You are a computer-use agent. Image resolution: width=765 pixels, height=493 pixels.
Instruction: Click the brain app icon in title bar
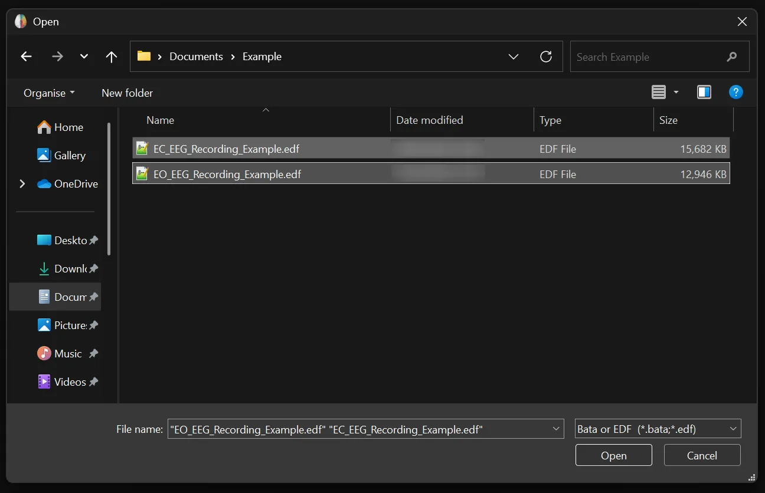(x=21, y=21)
